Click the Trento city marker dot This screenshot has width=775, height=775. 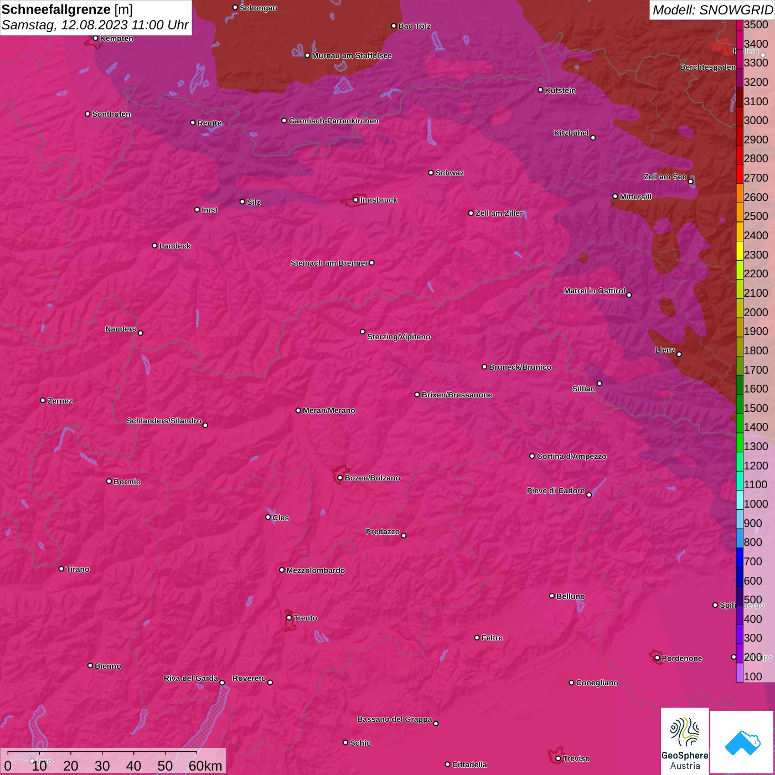point(289,618)
